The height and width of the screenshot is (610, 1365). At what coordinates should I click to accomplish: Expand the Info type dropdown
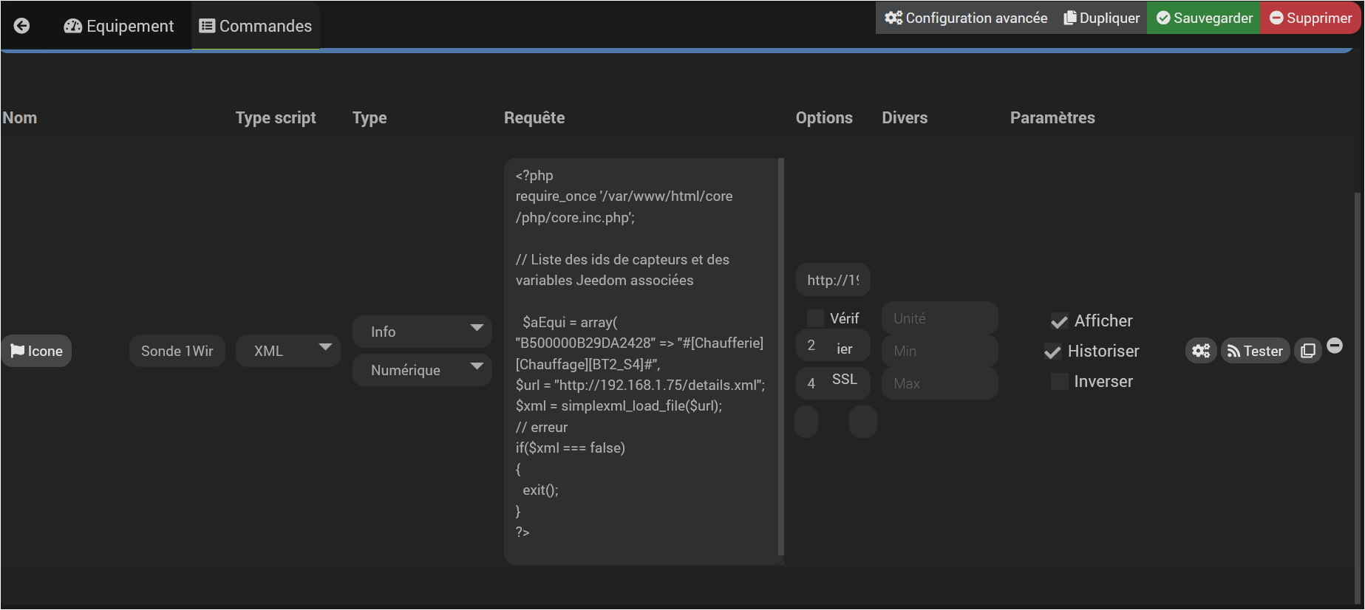click(x=422, y=332)
